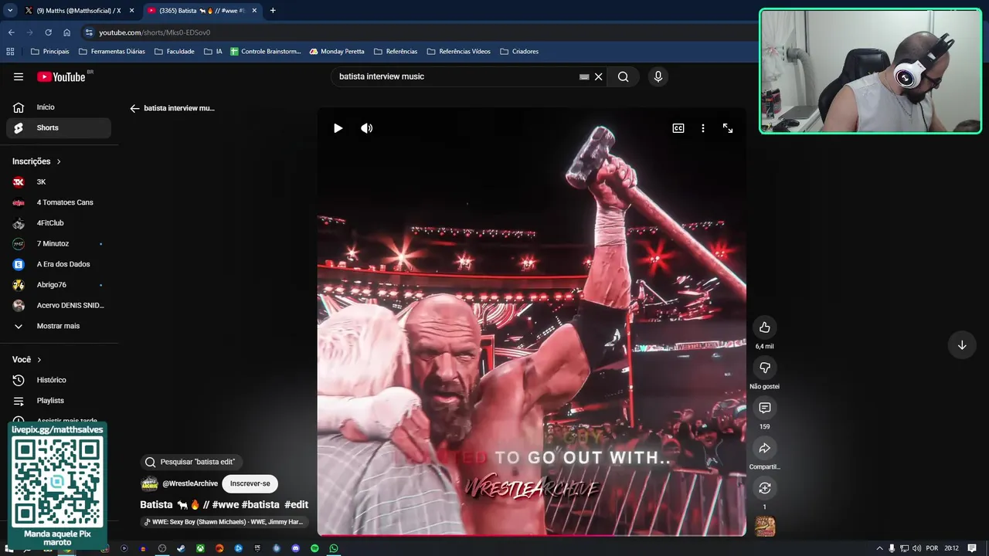Start voice search with the microphone
The width and height of the screenshot is (989, 556).
coord(658,76)
